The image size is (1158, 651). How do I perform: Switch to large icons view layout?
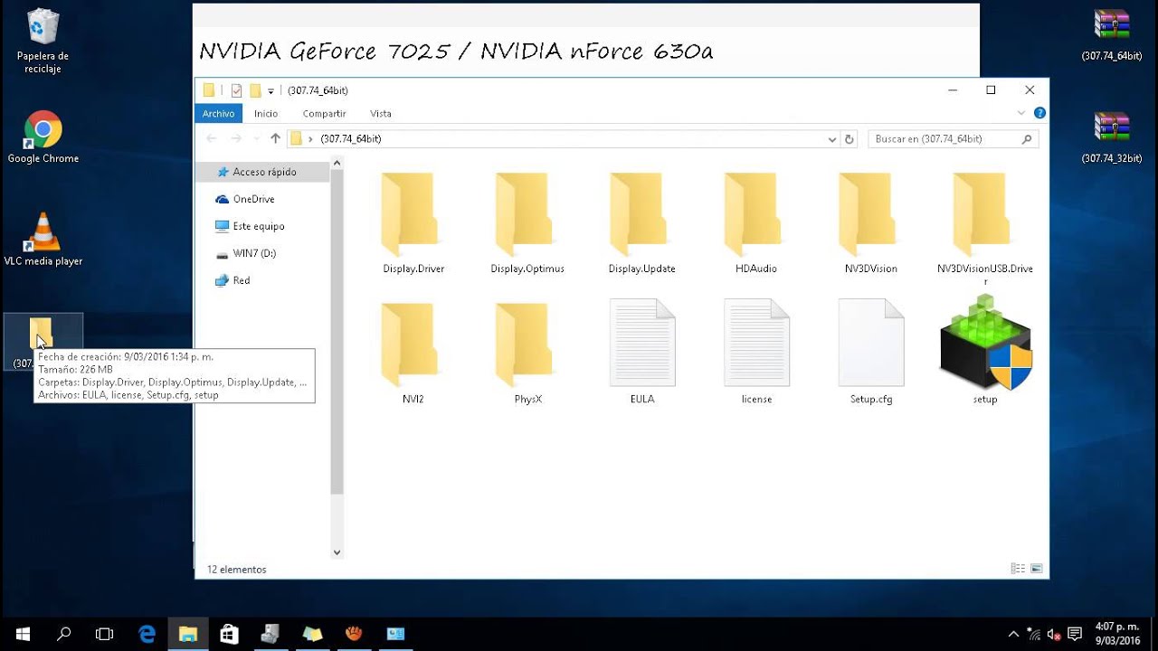(1037, 569)
